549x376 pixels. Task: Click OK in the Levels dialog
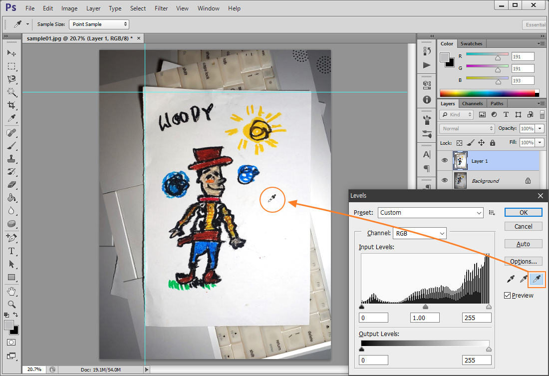[523, 212]
